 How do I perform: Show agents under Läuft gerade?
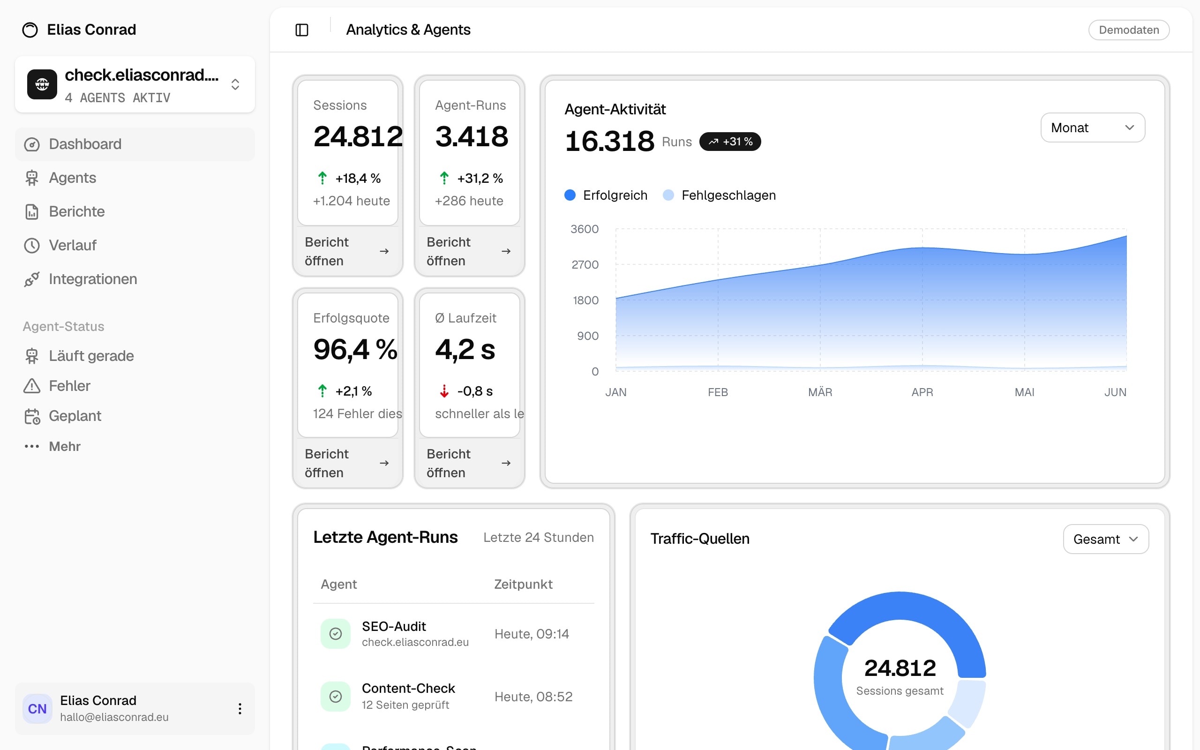point(135,356)
